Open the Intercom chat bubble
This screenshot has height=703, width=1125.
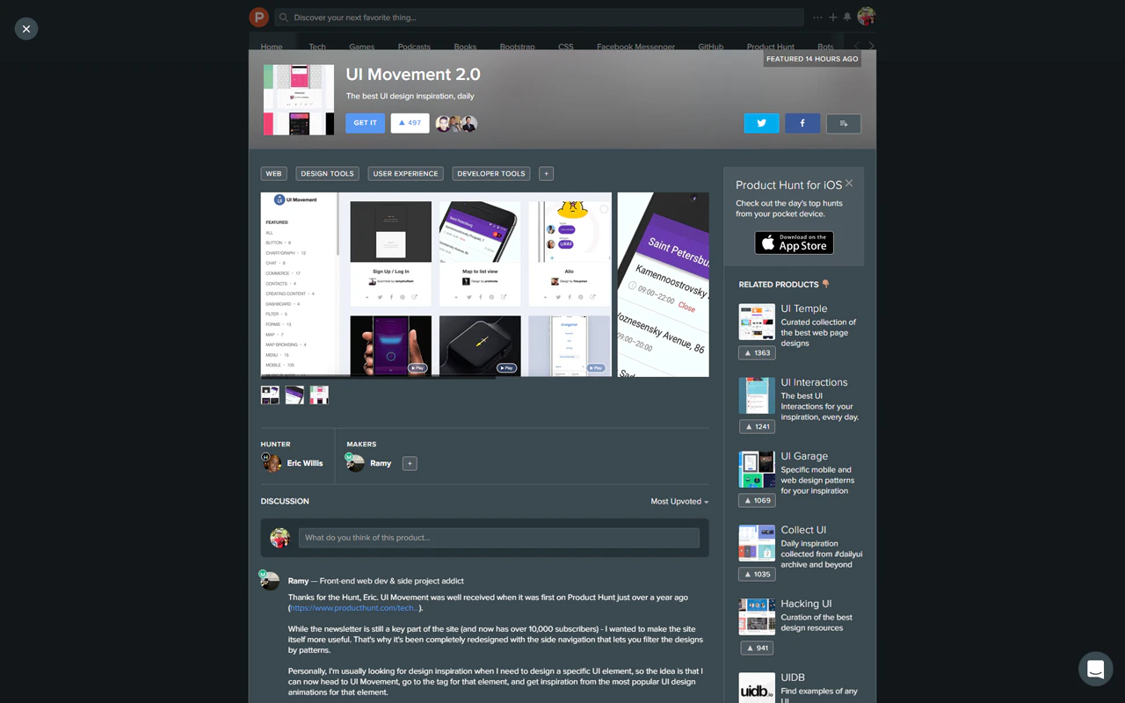click(x=1095, y=669)
